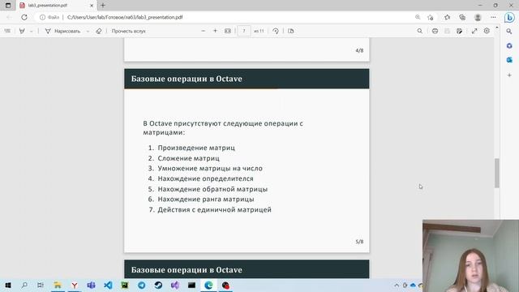Activate the Нарисовать draw tool
The height and width of the screenshot is (292, 519).
pos(63,31)
